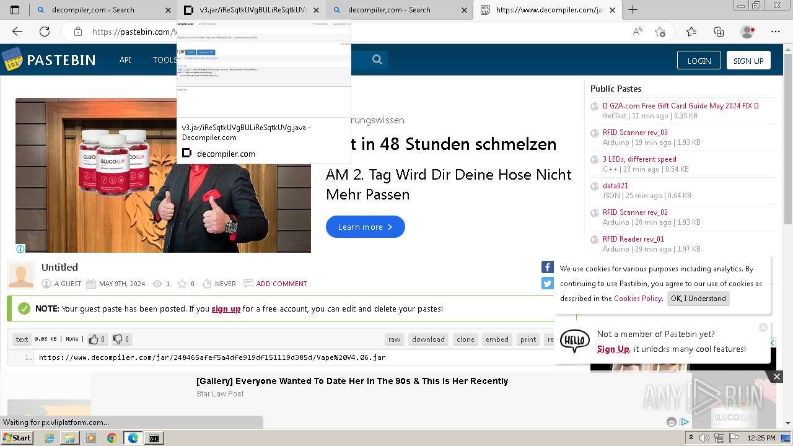Viewport: 793px width, 446px height.
Task: Click the SIGN UP button
Action: tap(748, 60)
